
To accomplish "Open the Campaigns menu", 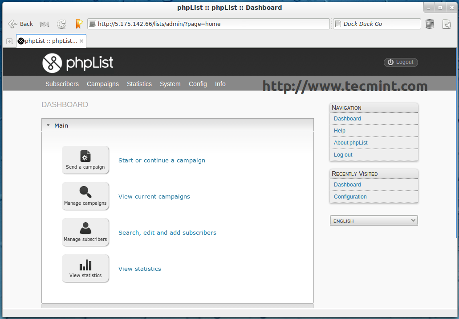I will coord(103,84).
